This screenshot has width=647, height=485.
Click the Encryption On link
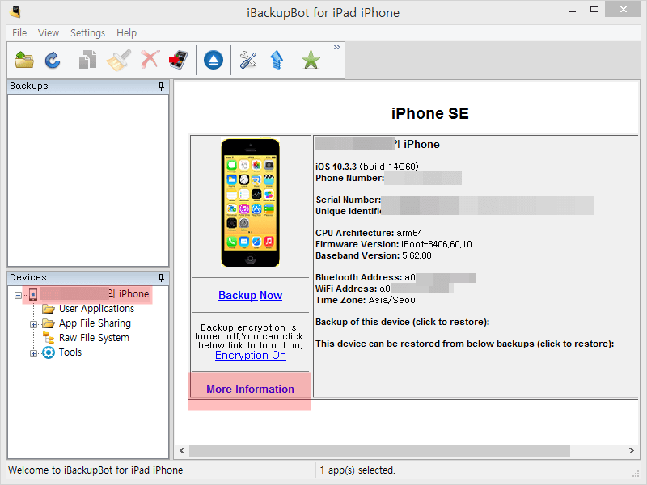click(x=250, y=355)
